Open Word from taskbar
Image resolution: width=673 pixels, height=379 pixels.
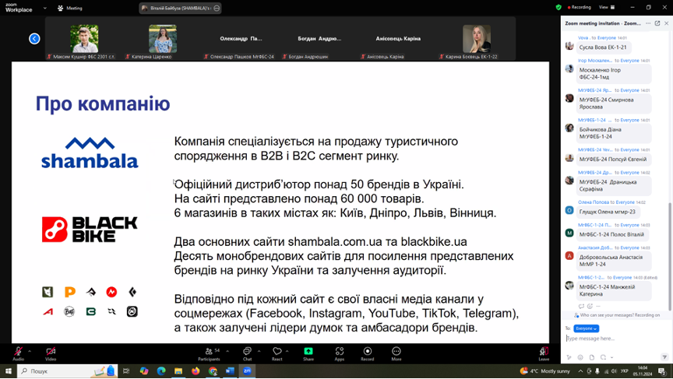230,371
